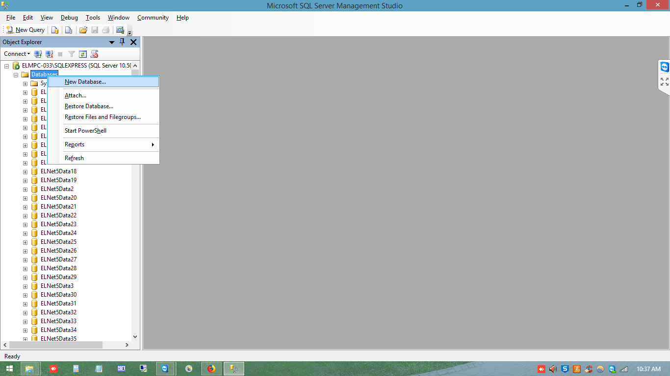
Task: Click the network signal tray icon
Action: click(624, 369)
